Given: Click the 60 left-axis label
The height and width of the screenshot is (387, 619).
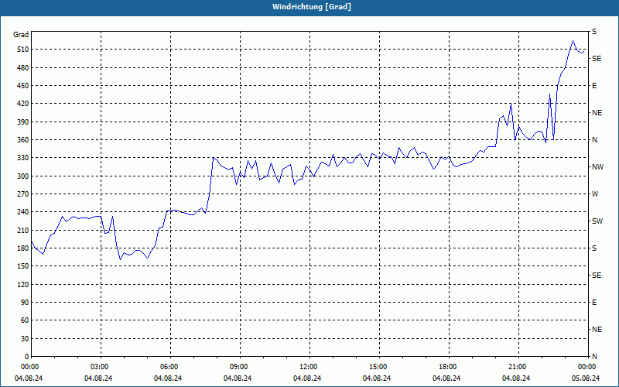Looking at the screenshot, I should coord(25,320).
